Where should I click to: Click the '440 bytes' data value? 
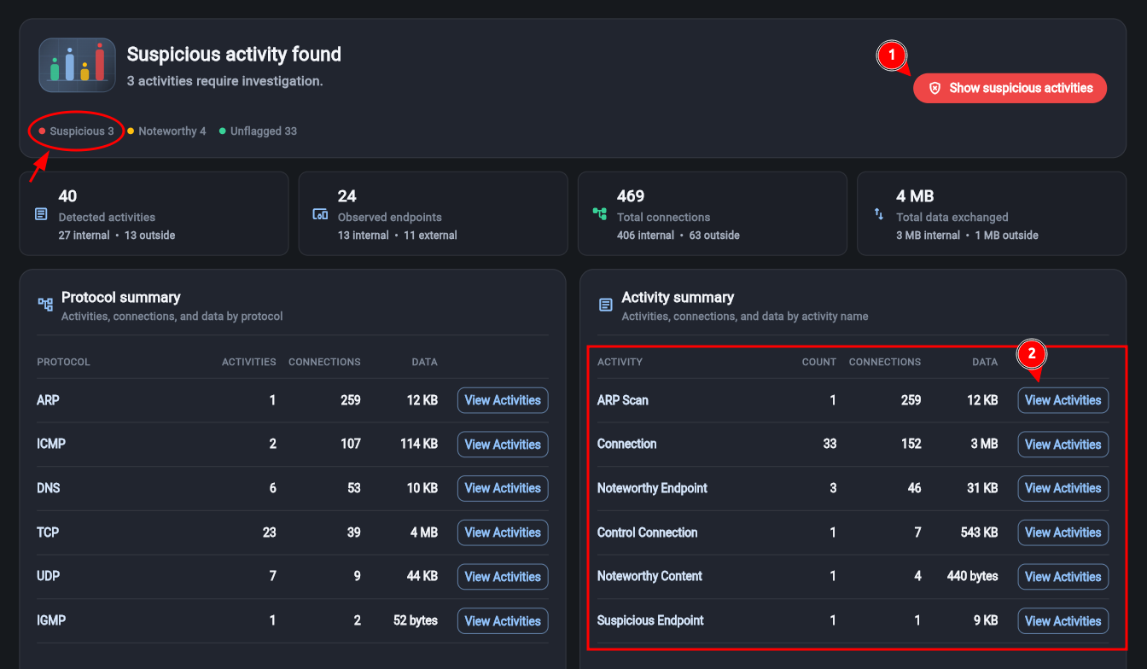tap(972, 577)
